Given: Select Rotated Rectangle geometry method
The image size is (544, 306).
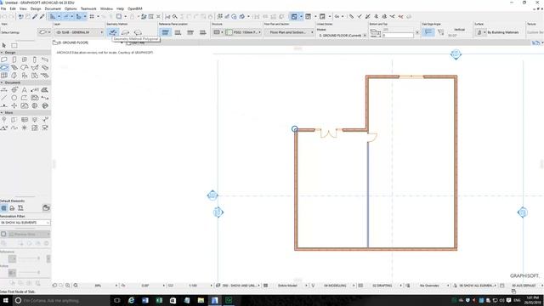Looking at the screenshot, I should [x=138, y=32].
